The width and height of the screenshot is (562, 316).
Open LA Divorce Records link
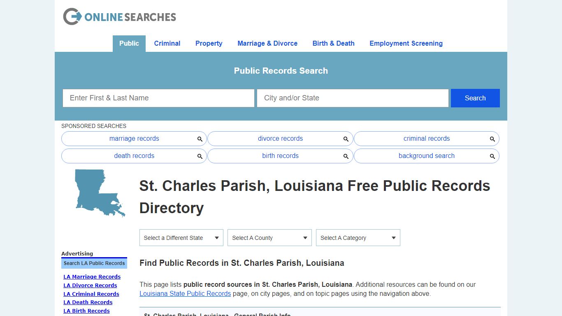pos(90,286)
